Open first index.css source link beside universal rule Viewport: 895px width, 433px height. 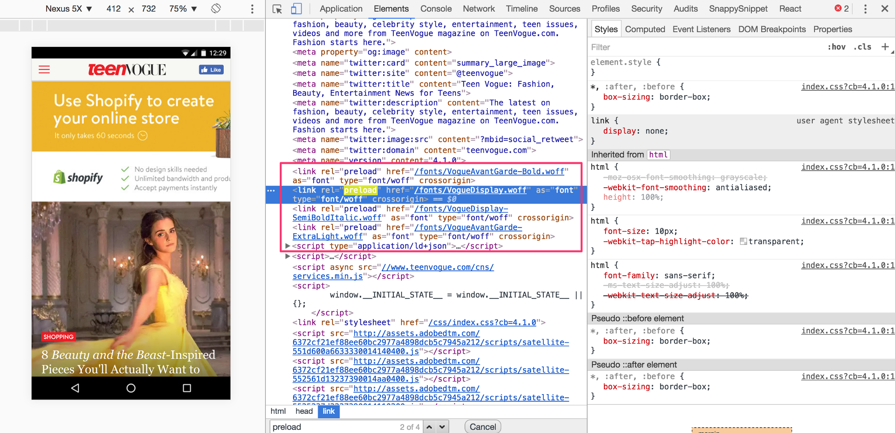(x=848, y=87)
